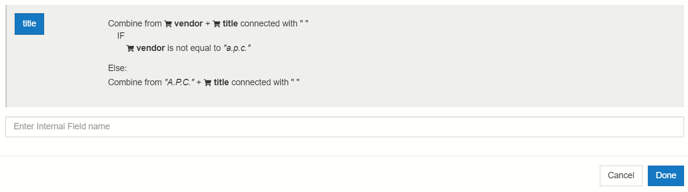
Task: Click the IF keyword
Action: pyautogui.click(x=121, y=36)
